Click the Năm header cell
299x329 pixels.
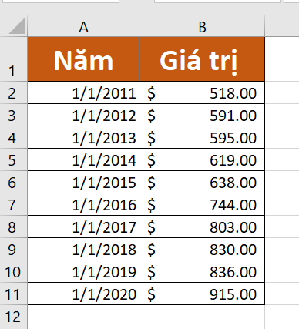point(83,59)
